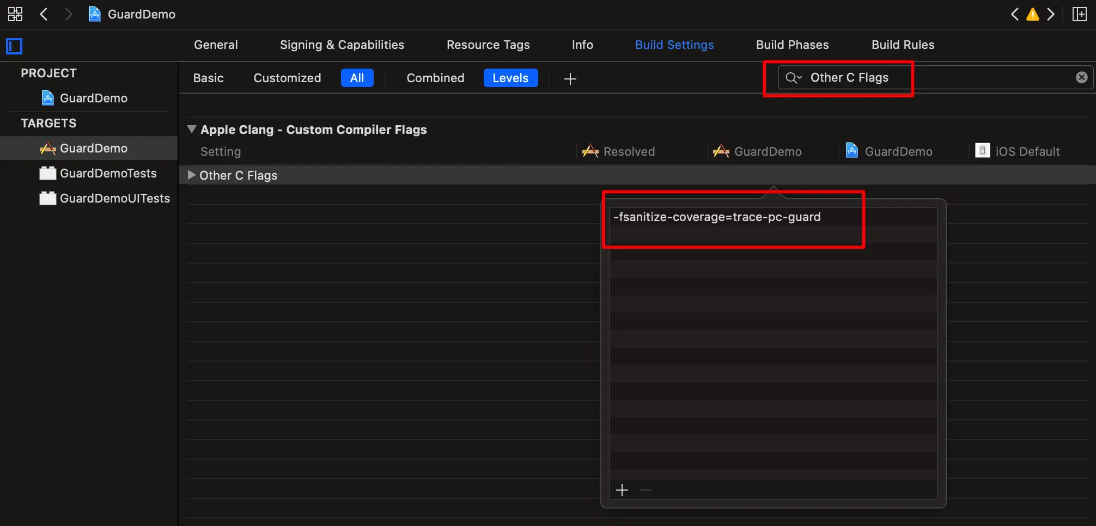Add a new flag entry in popup

point(622,491)
